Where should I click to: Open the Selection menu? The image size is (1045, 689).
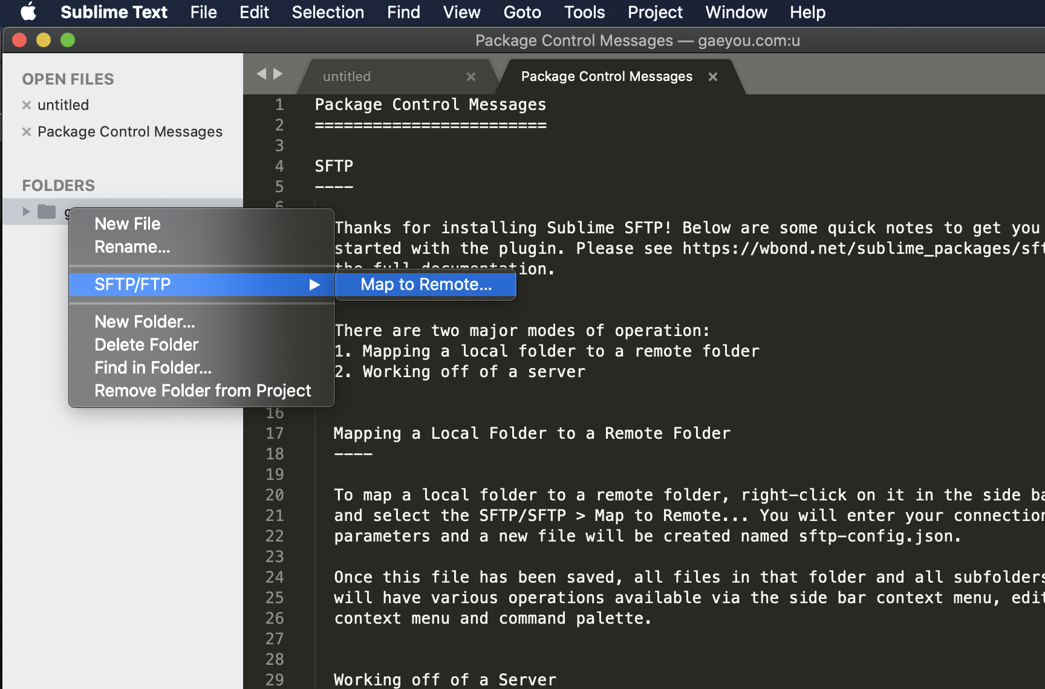pyautogui.click(x=328, y=12)
